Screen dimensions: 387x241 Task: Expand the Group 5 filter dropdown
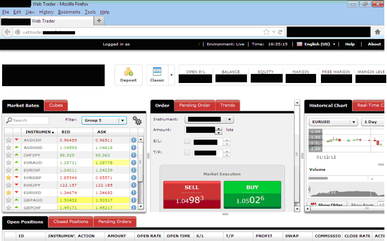point(123,121)
